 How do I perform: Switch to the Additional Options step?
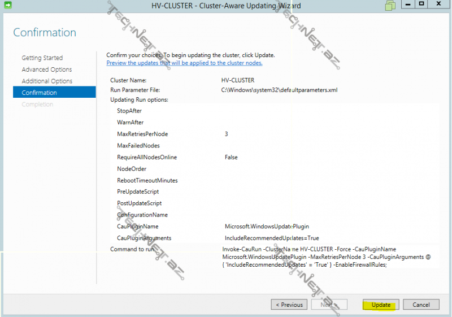click(47, 81)
